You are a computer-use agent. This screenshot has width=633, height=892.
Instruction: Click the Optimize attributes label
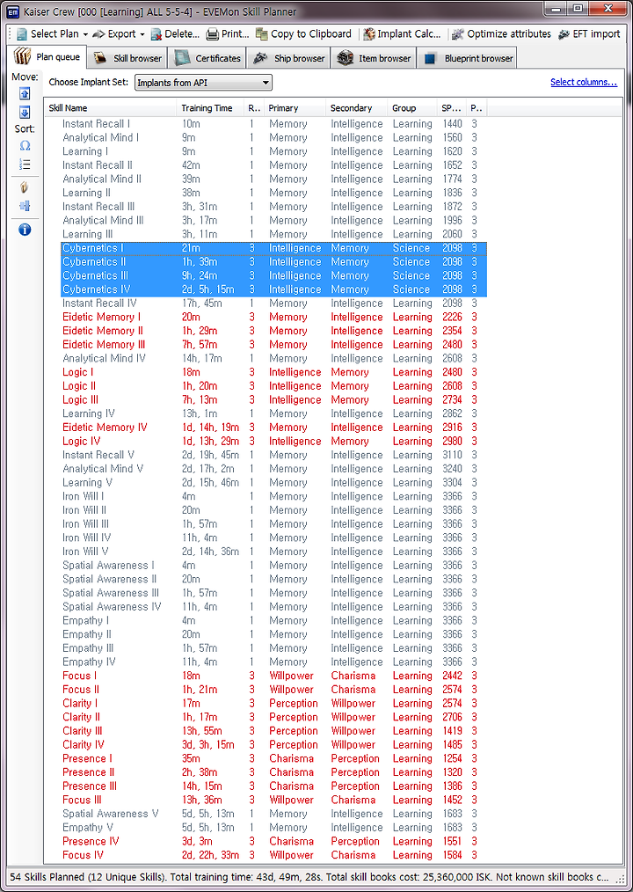pos(509,34)
